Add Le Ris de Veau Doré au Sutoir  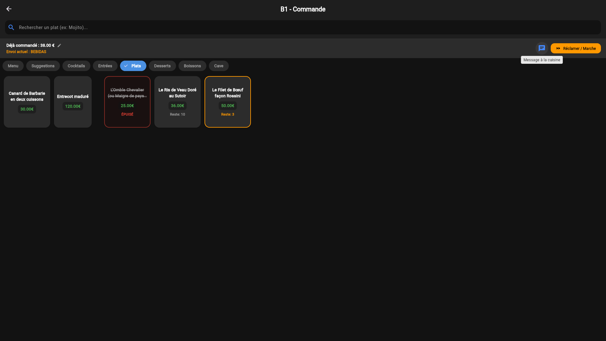pos(177,102)
